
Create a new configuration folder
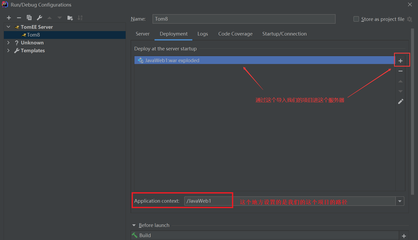(70, 18)
